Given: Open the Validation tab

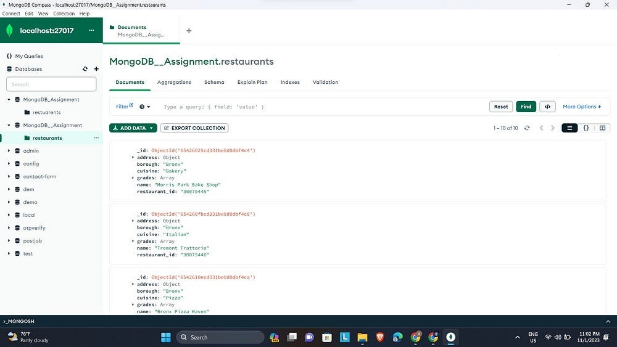Looking at the screenshot, I should [325, 82].
